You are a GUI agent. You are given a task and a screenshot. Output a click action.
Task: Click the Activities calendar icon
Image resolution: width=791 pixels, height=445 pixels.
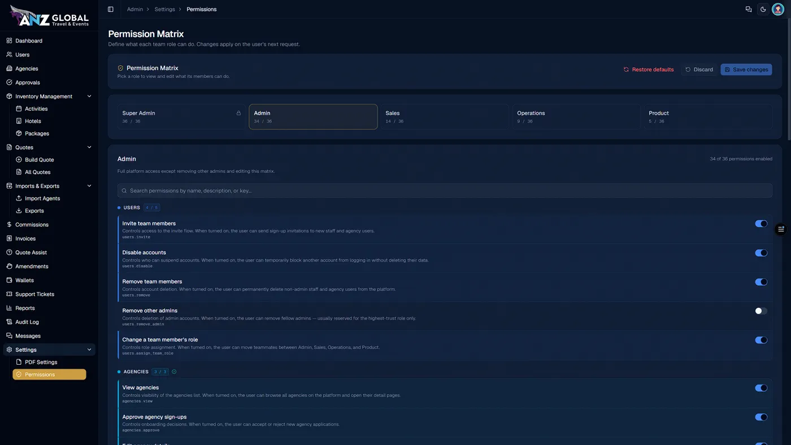point(19,108)
